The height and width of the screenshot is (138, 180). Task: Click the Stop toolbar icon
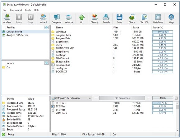click(30, 19)
